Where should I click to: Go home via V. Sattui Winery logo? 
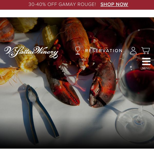(31, 52)
